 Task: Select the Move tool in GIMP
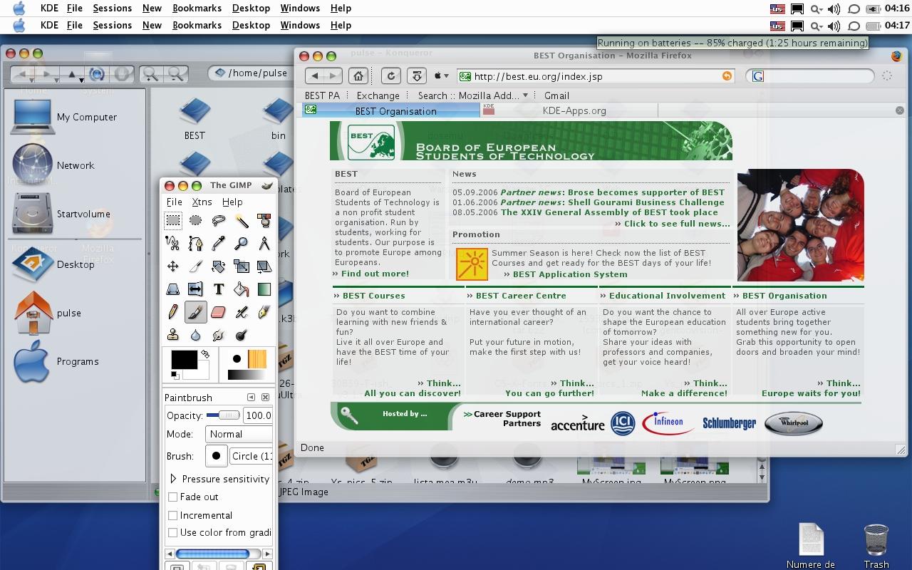pos(172,266)
